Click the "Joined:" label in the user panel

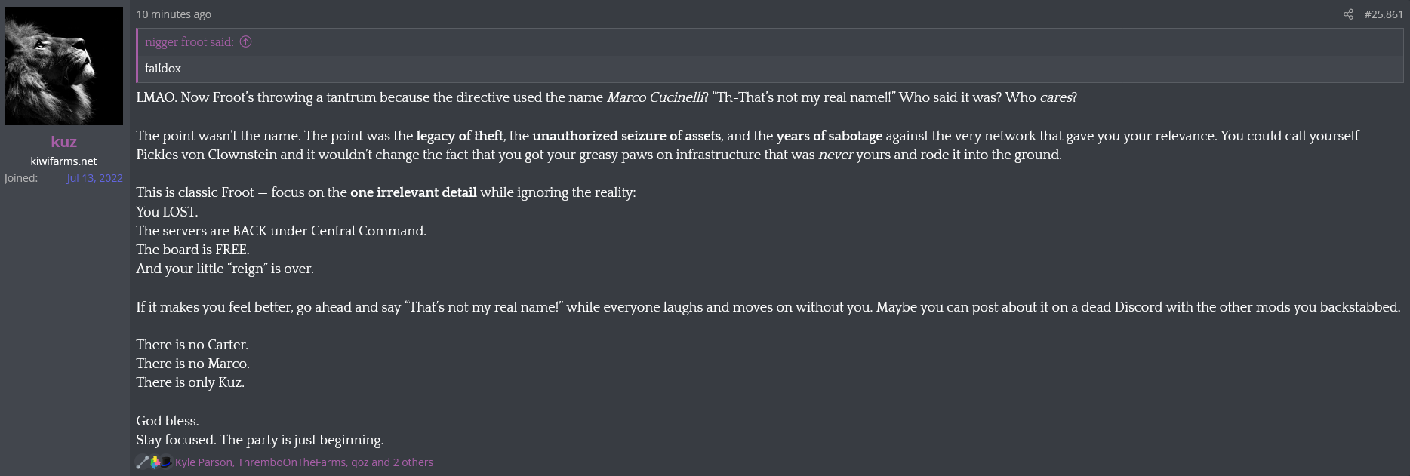[x=21, y=178]
